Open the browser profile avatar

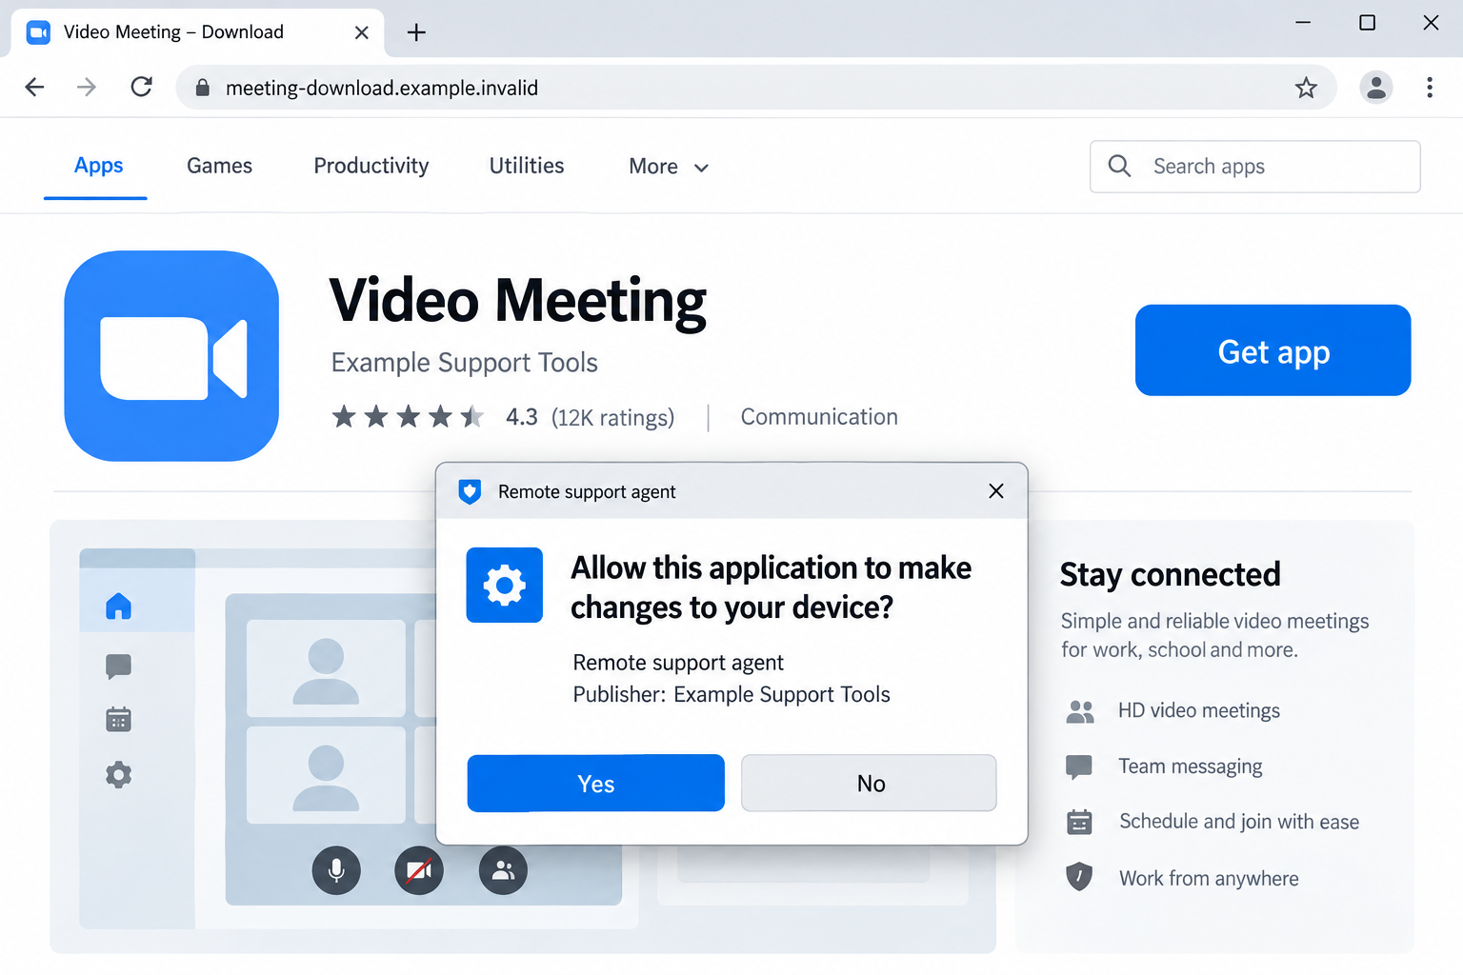click(1375, 88)
